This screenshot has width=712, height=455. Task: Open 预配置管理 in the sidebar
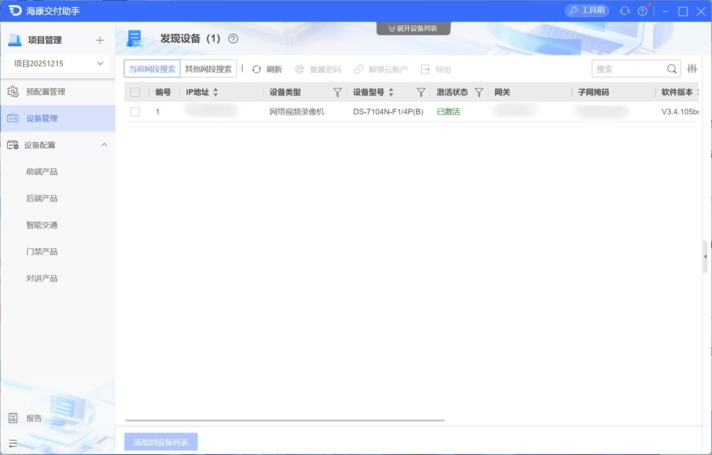(x=46, y=92)
